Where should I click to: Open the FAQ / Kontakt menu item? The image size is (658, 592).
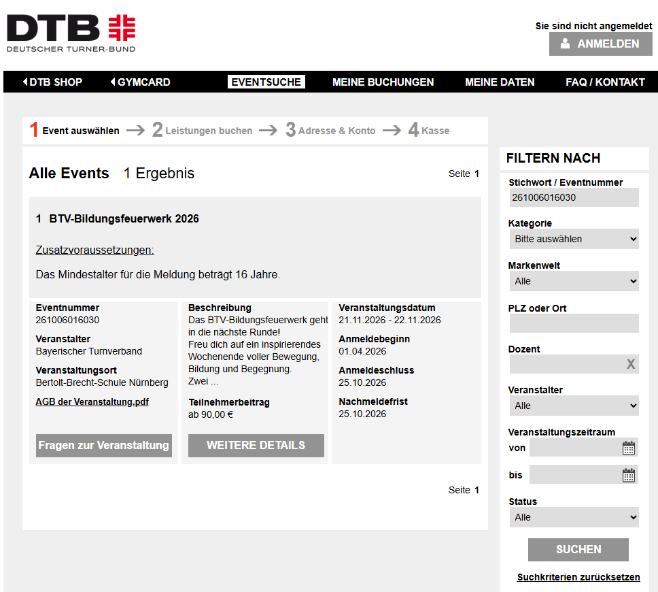[x=605, y=82]
